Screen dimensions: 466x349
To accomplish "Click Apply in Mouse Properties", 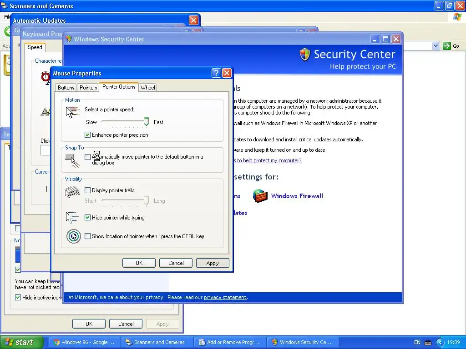I will pos(213,263).
